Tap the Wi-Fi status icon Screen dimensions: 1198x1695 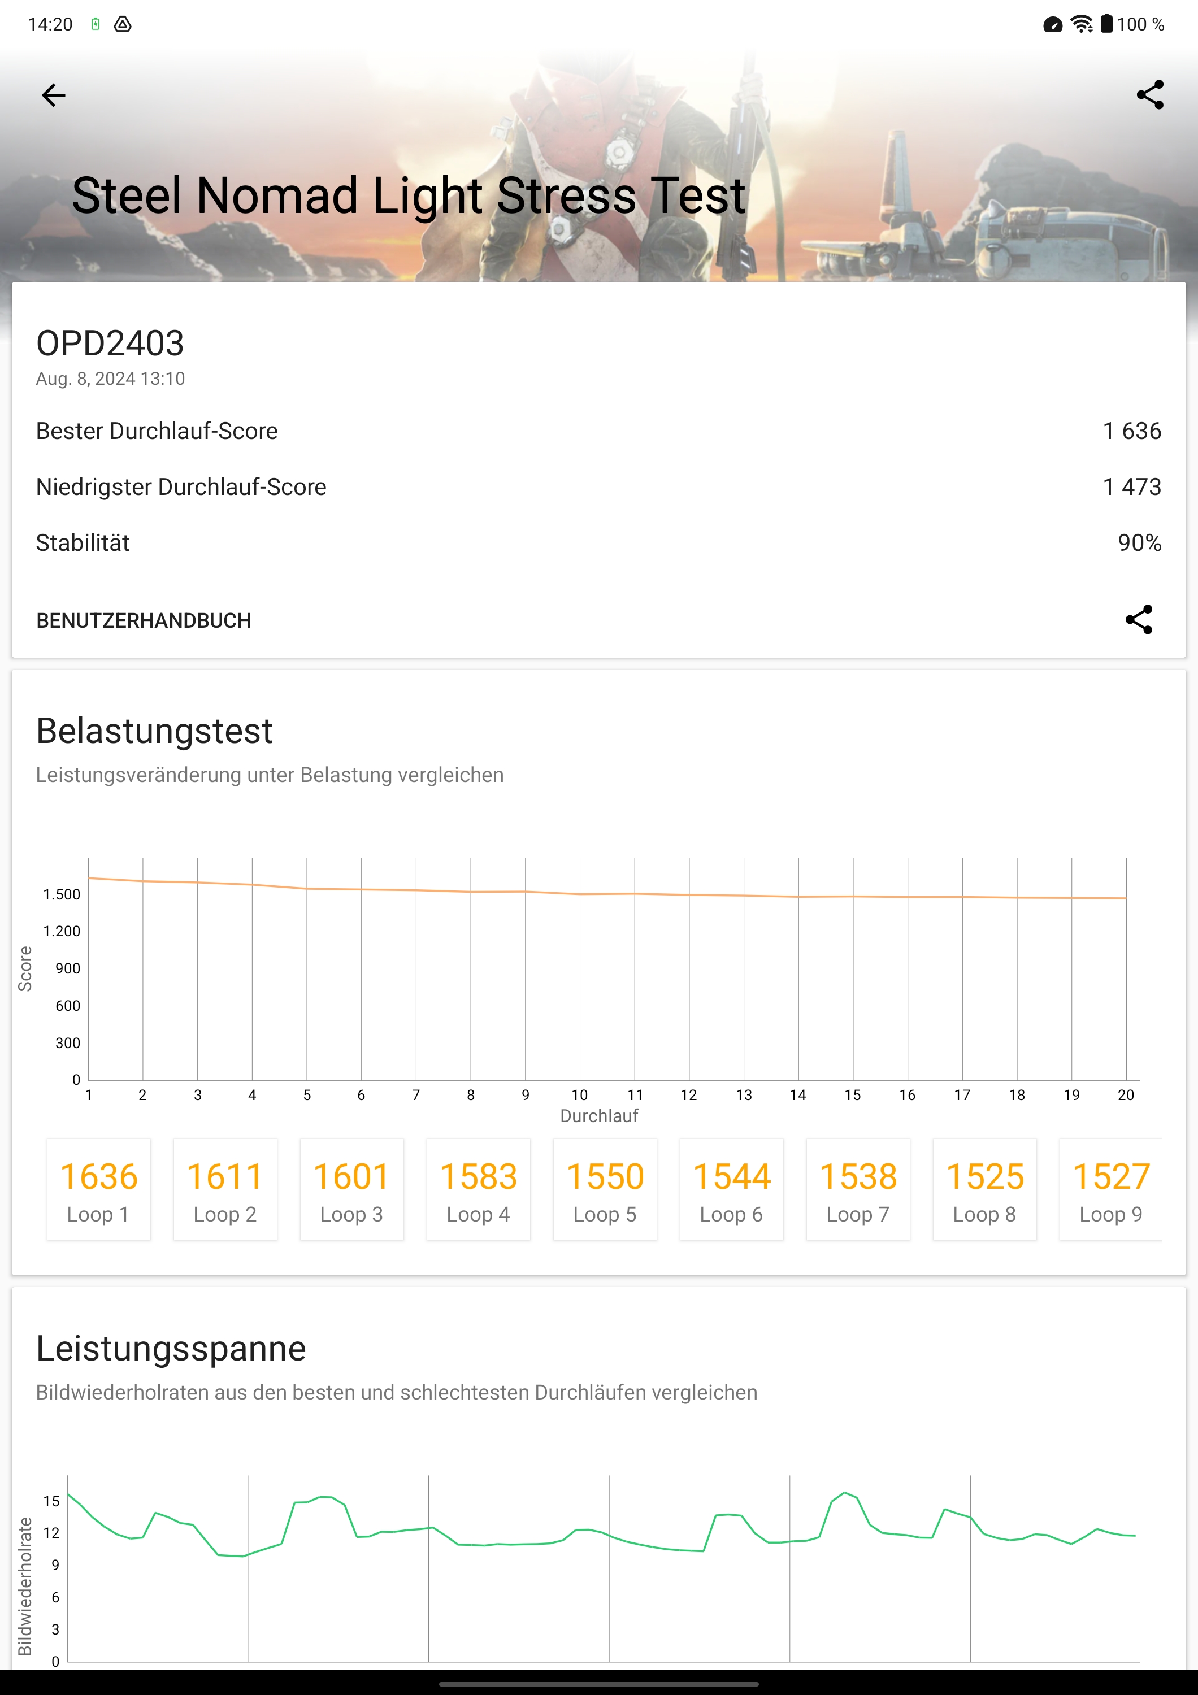(1082, 24)
